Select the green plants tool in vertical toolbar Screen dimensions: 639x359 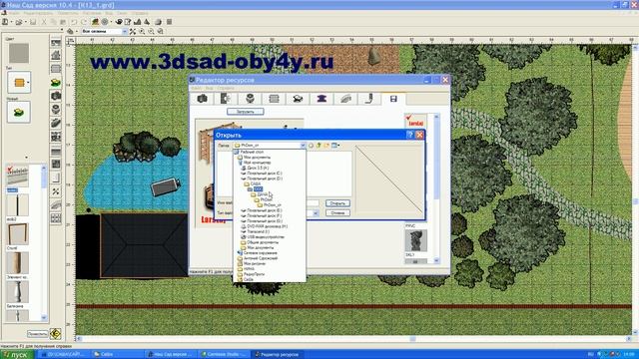56,82
